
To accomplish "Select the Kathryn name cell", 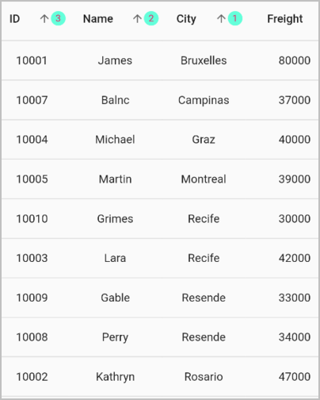I will click(x=116, y=377).
